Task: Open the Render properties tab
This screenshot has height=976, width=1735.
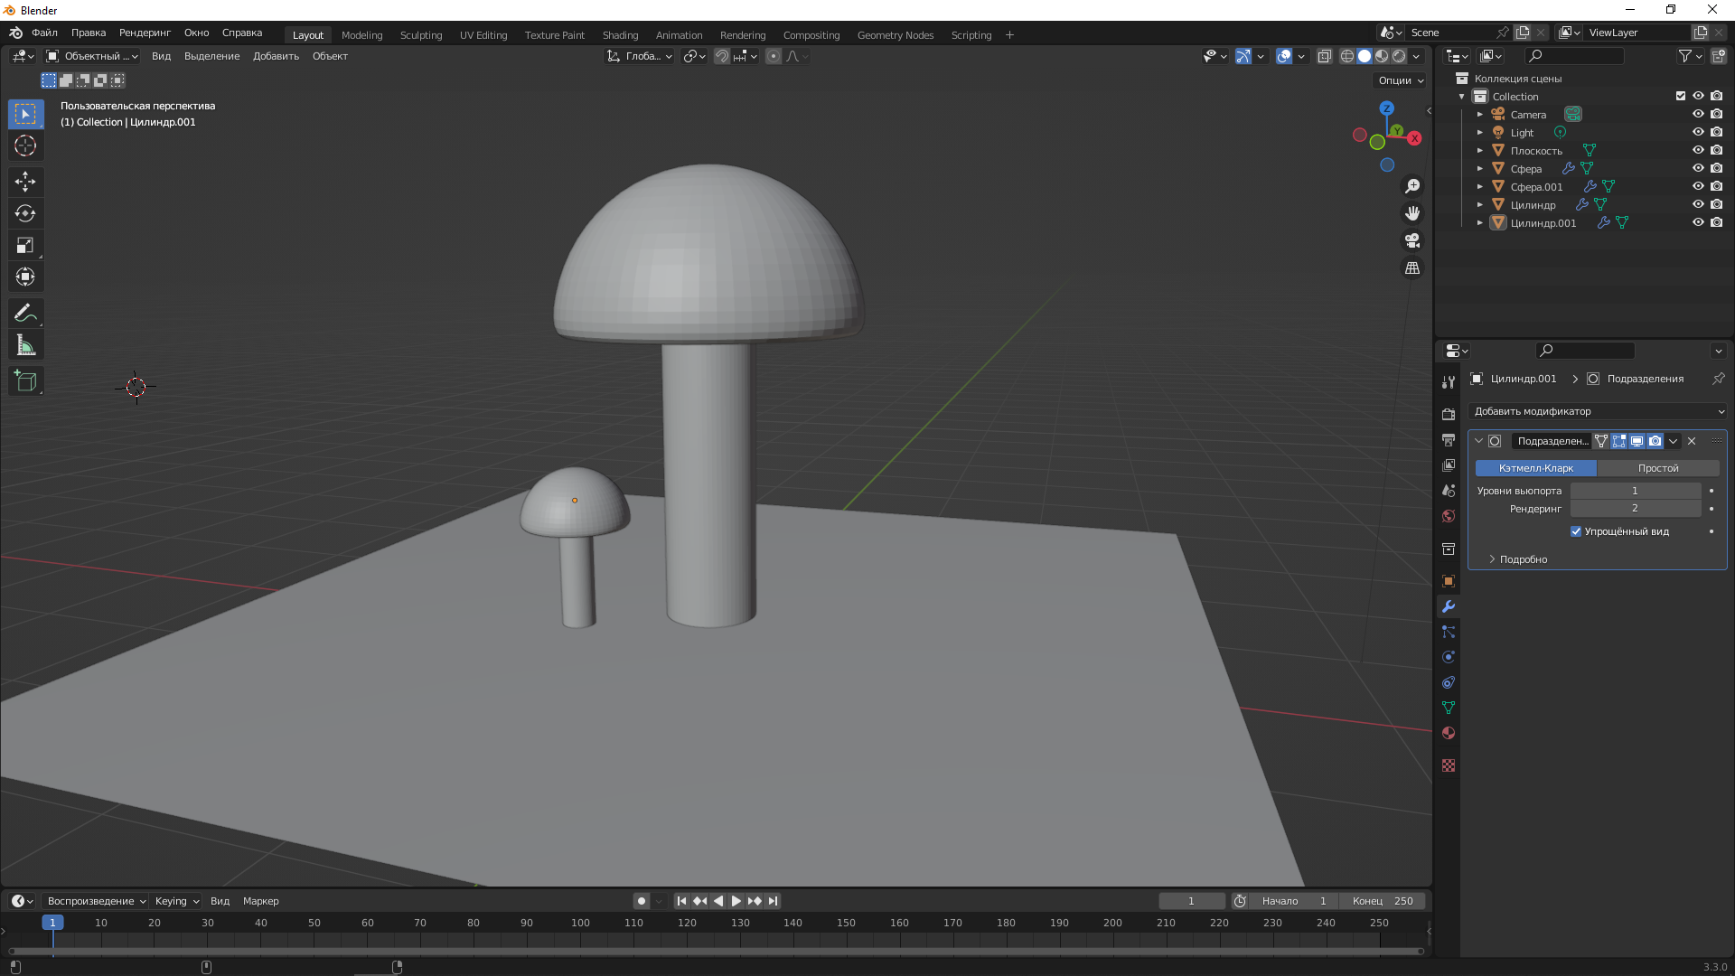Action: click(x=1449, y=414)
